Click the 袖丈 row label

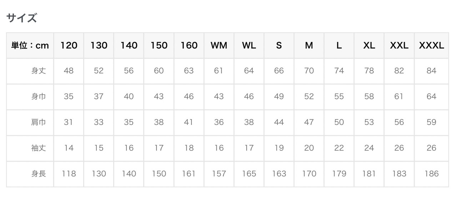(x=39, y=148)
